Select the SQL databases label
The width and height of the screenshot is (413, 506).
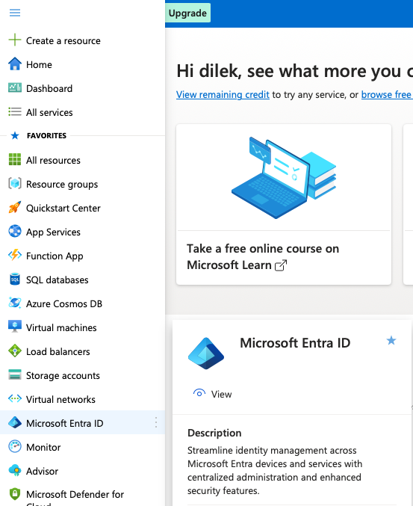[x=57, y=280]
